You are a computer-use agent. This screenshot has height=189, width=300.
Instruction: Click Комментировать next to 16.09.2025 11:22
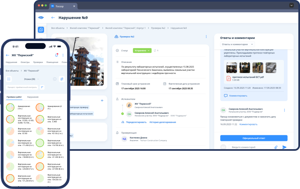(x=248, y=124)
